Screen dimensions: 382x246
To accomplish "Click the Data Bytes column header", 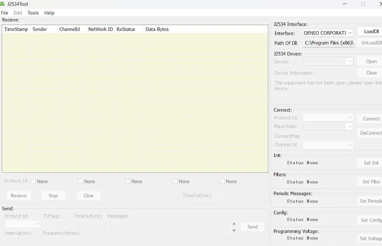I will coord(157,29).
